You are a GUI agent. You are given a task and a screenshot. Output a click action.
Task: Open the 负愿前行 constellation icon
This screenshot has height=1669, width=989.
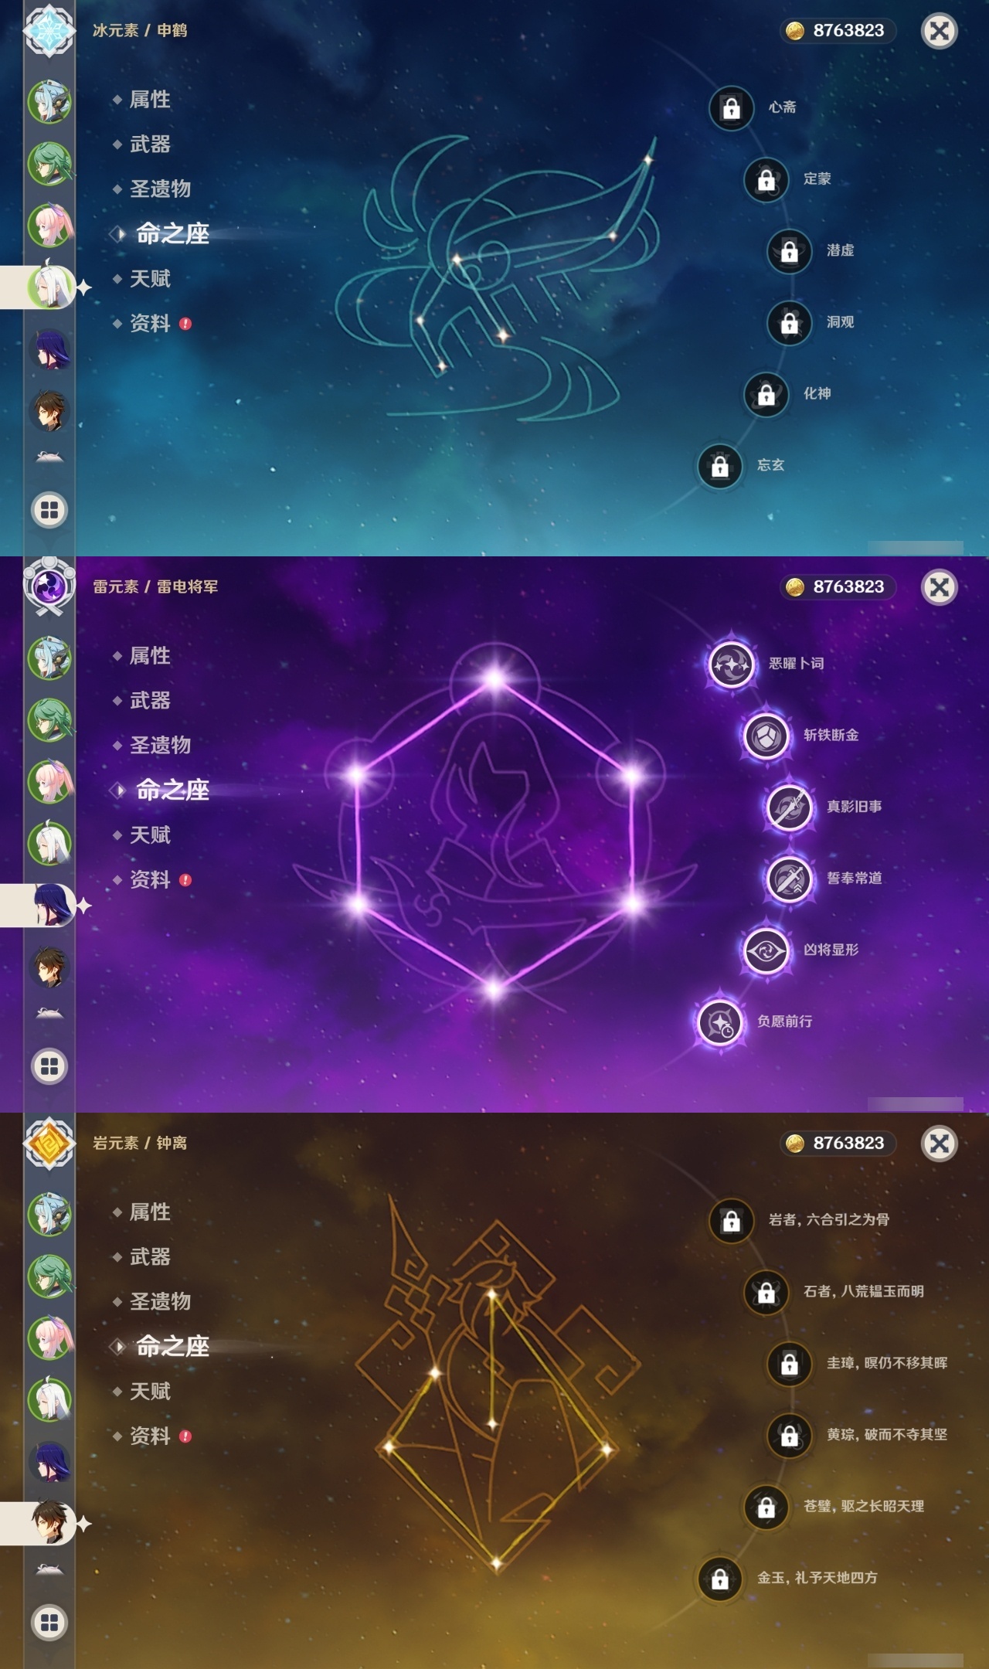click(719, 1022)
